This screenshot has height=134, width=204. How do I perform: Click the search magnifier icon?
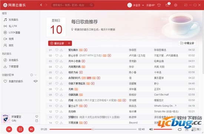click(x=91, y=5)
